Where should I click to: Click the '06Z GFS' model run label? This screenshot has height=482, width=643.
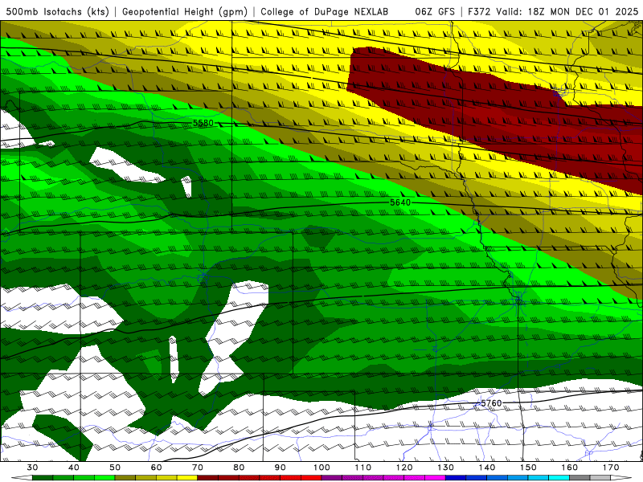[435, 11]
